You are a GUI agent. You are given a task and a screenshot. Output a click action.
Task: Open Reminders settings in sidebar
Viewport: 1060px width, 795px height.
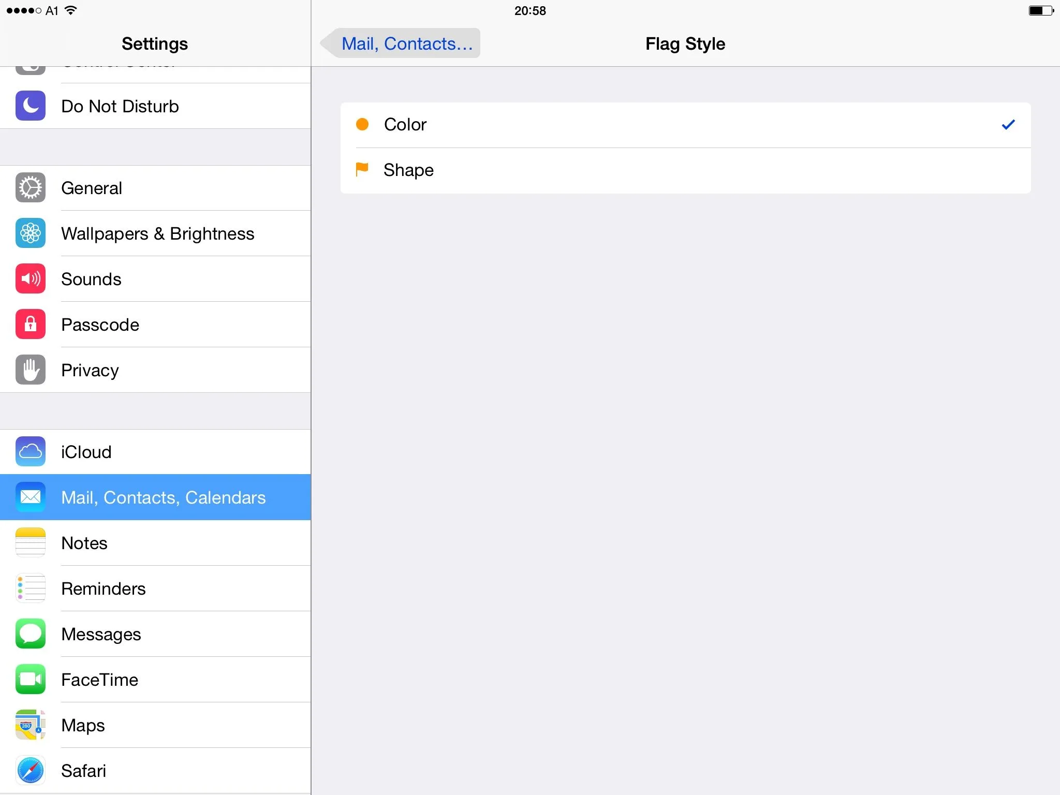coord(104,588)
